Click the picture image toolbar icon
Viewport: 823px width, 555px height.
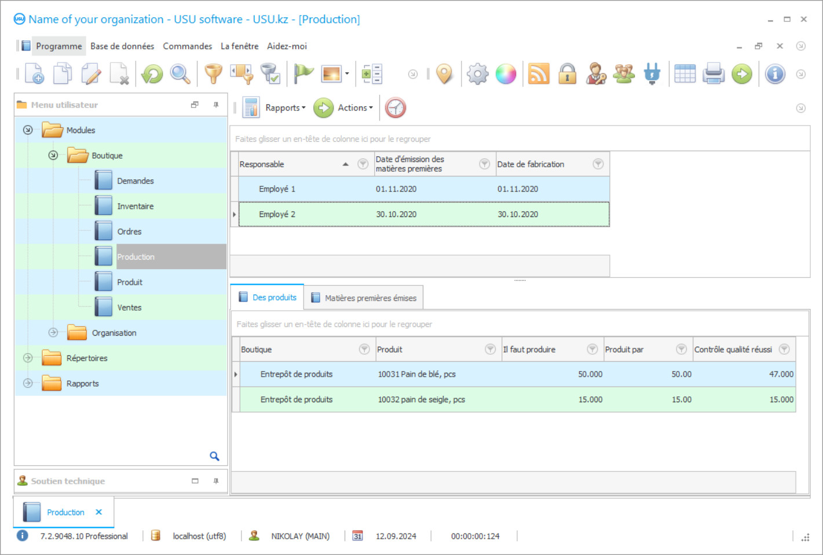coord(331,73)
